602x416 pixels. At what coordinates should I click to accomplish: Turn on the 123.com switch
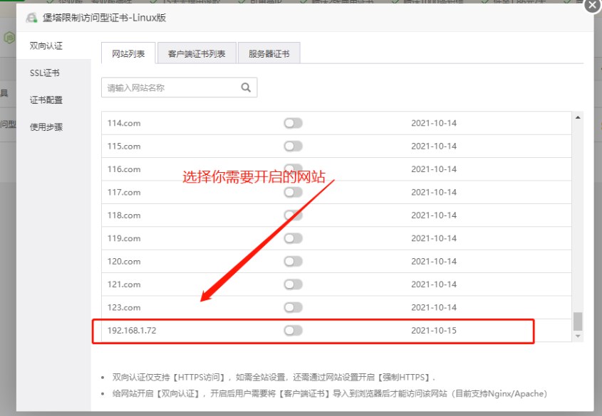tap(293, 307)
